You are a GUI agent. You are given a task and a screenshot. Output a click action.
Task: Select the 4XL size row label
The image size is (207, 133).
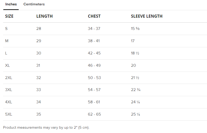(9, 102)
